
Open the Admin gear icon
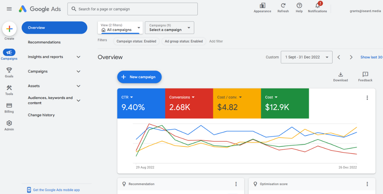9,123
